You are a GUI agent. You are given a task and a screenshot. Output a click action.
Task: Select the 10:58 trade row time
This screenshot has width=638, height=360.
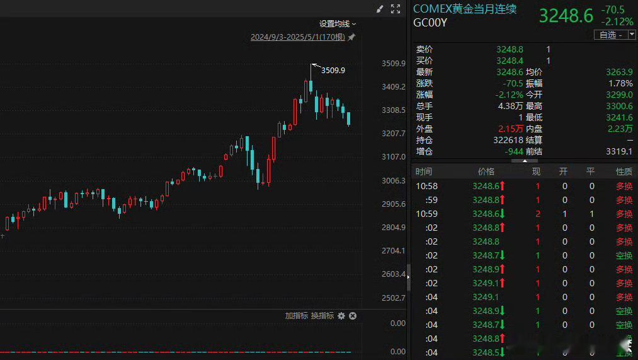point(426,186)
